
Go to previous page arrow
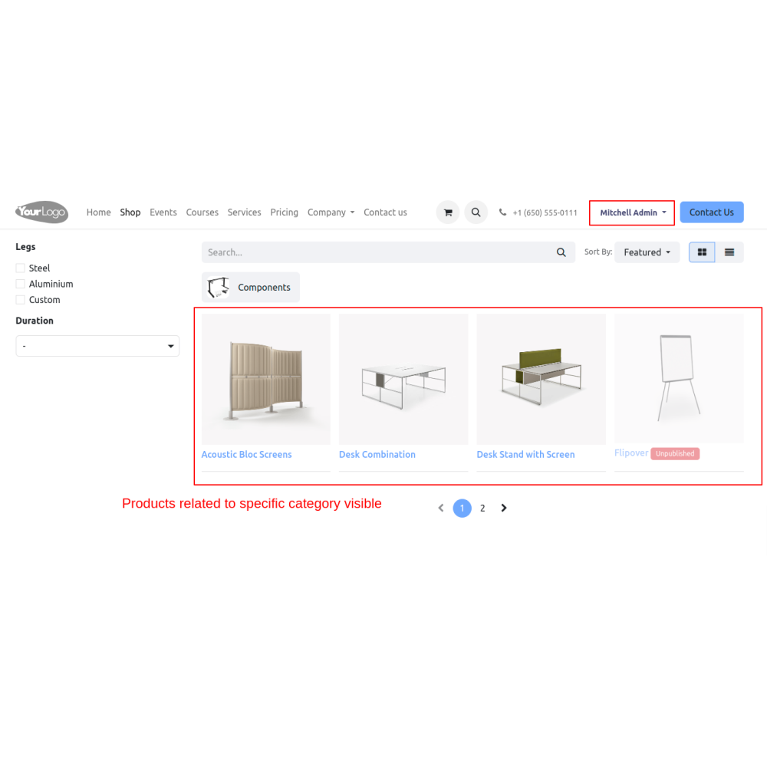click(x=441, y=509)
